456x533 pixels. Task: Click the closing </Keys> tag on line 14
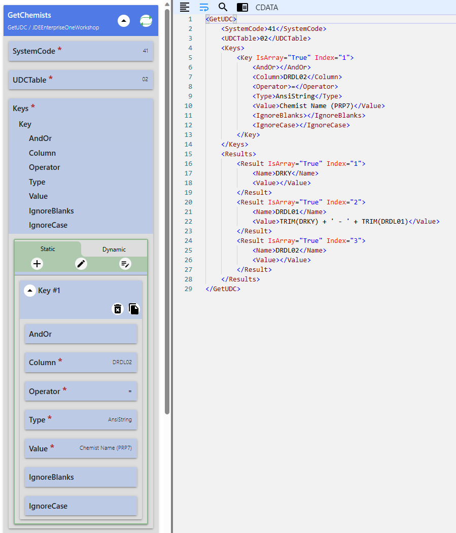[x=235, y=145]
